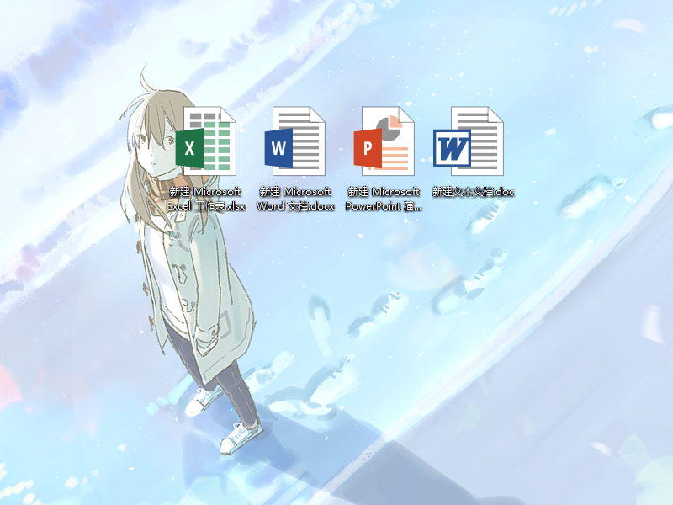Click the label '新建 Microsoft Excel 工作表.xlsx'
The height and width of the screenshot is (505, 673).
(x=206, y=199)
